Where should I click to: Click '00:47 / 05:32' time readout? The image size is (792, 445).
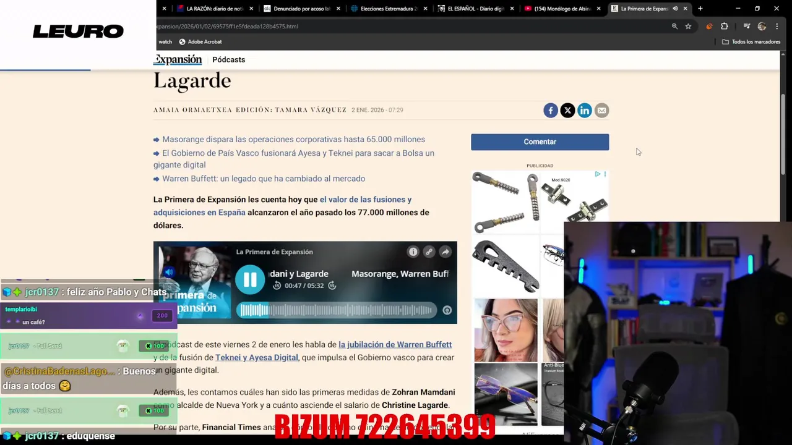tap(304, 286)
